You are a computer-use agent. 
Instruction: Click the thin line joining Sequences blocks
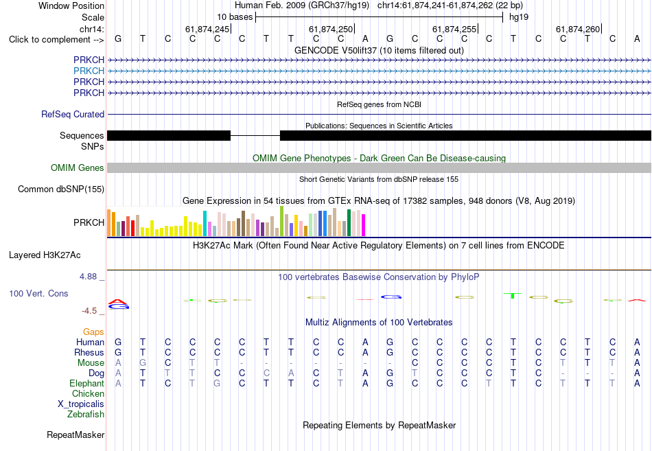click(255, 136)
